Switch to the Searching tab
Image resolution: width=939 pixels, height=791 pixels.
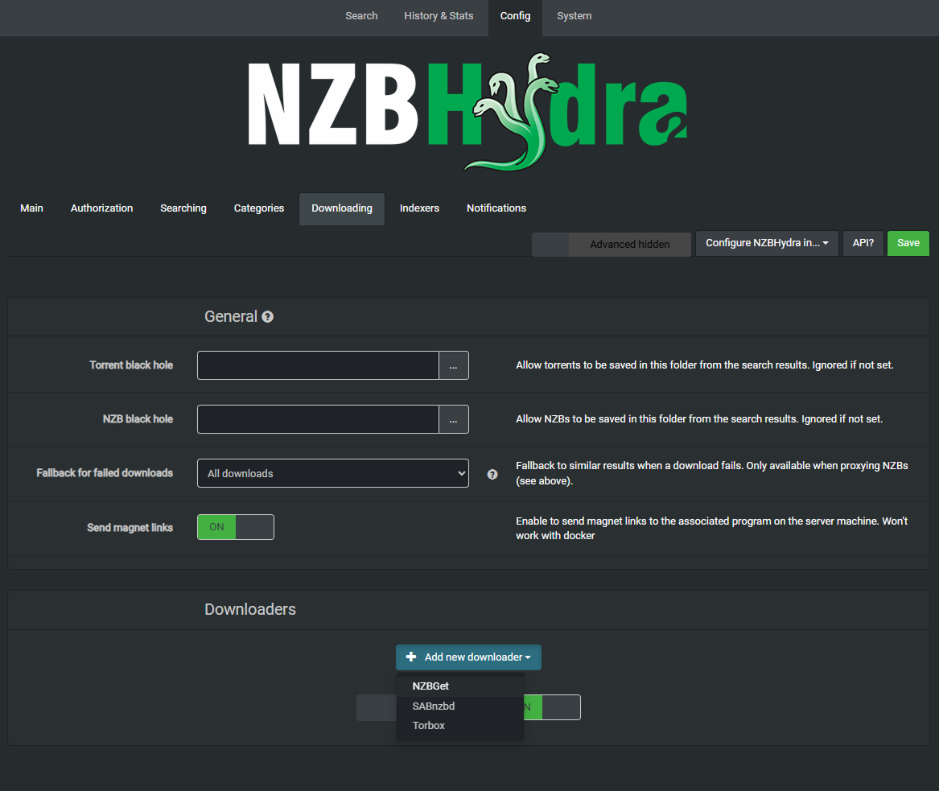(183, 208)
